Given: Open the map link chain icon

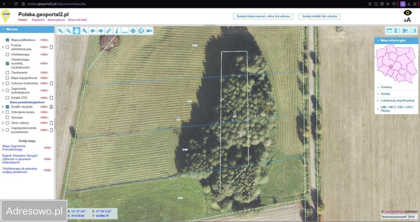Looking at the screenshot, I should 109,31.
